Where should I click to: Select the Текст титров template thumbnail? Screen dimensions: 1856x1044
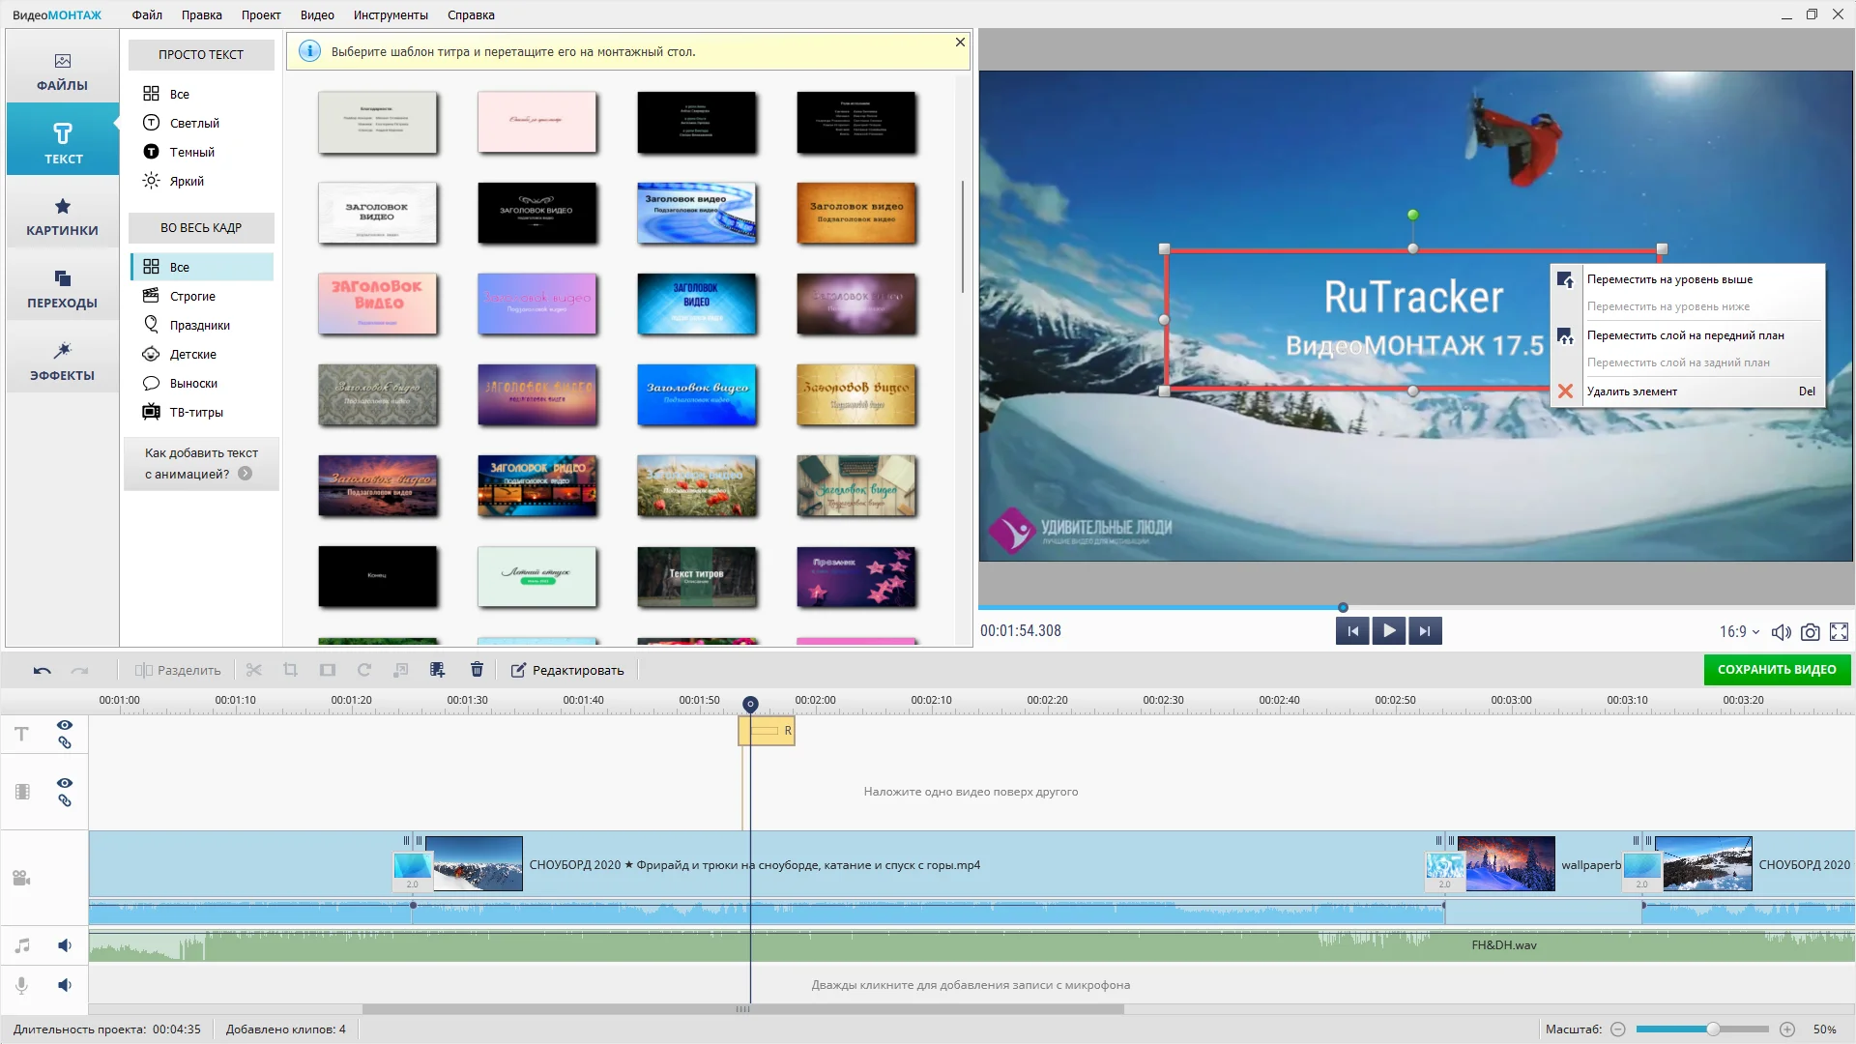697,577
